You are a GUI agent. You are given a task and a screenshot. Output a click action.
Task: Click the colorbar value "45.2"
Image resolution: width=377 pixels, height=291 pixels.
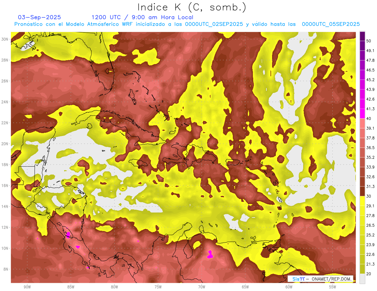[x=370, y=80]
